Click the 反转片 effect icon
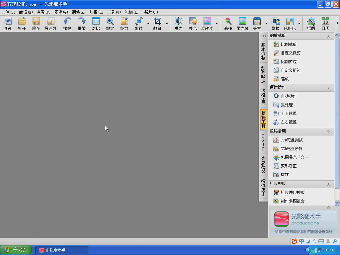 click(x=207, y=24)
